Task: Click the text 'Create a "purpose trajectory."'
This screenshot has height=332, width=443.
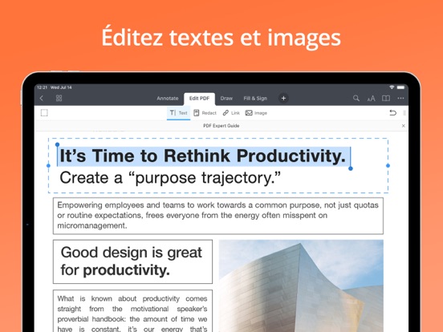Action: click(170, 178)
